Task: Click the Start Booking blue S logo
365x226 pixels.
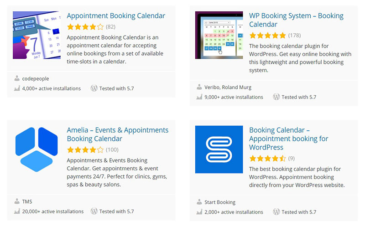Action: (x=219, y=149)
